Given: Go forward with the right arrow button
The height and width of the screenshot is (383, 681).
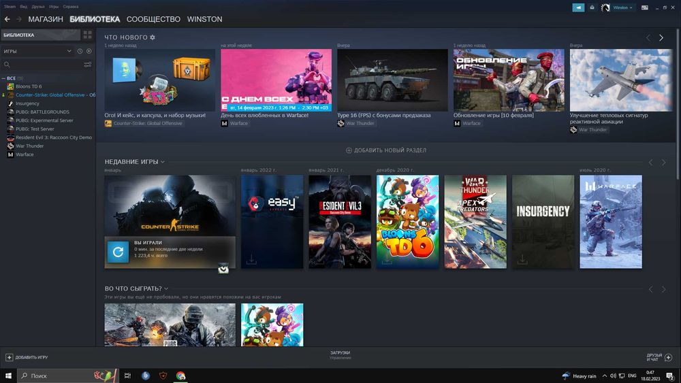Looking at the screenshot, I should [x=18, y=19].
